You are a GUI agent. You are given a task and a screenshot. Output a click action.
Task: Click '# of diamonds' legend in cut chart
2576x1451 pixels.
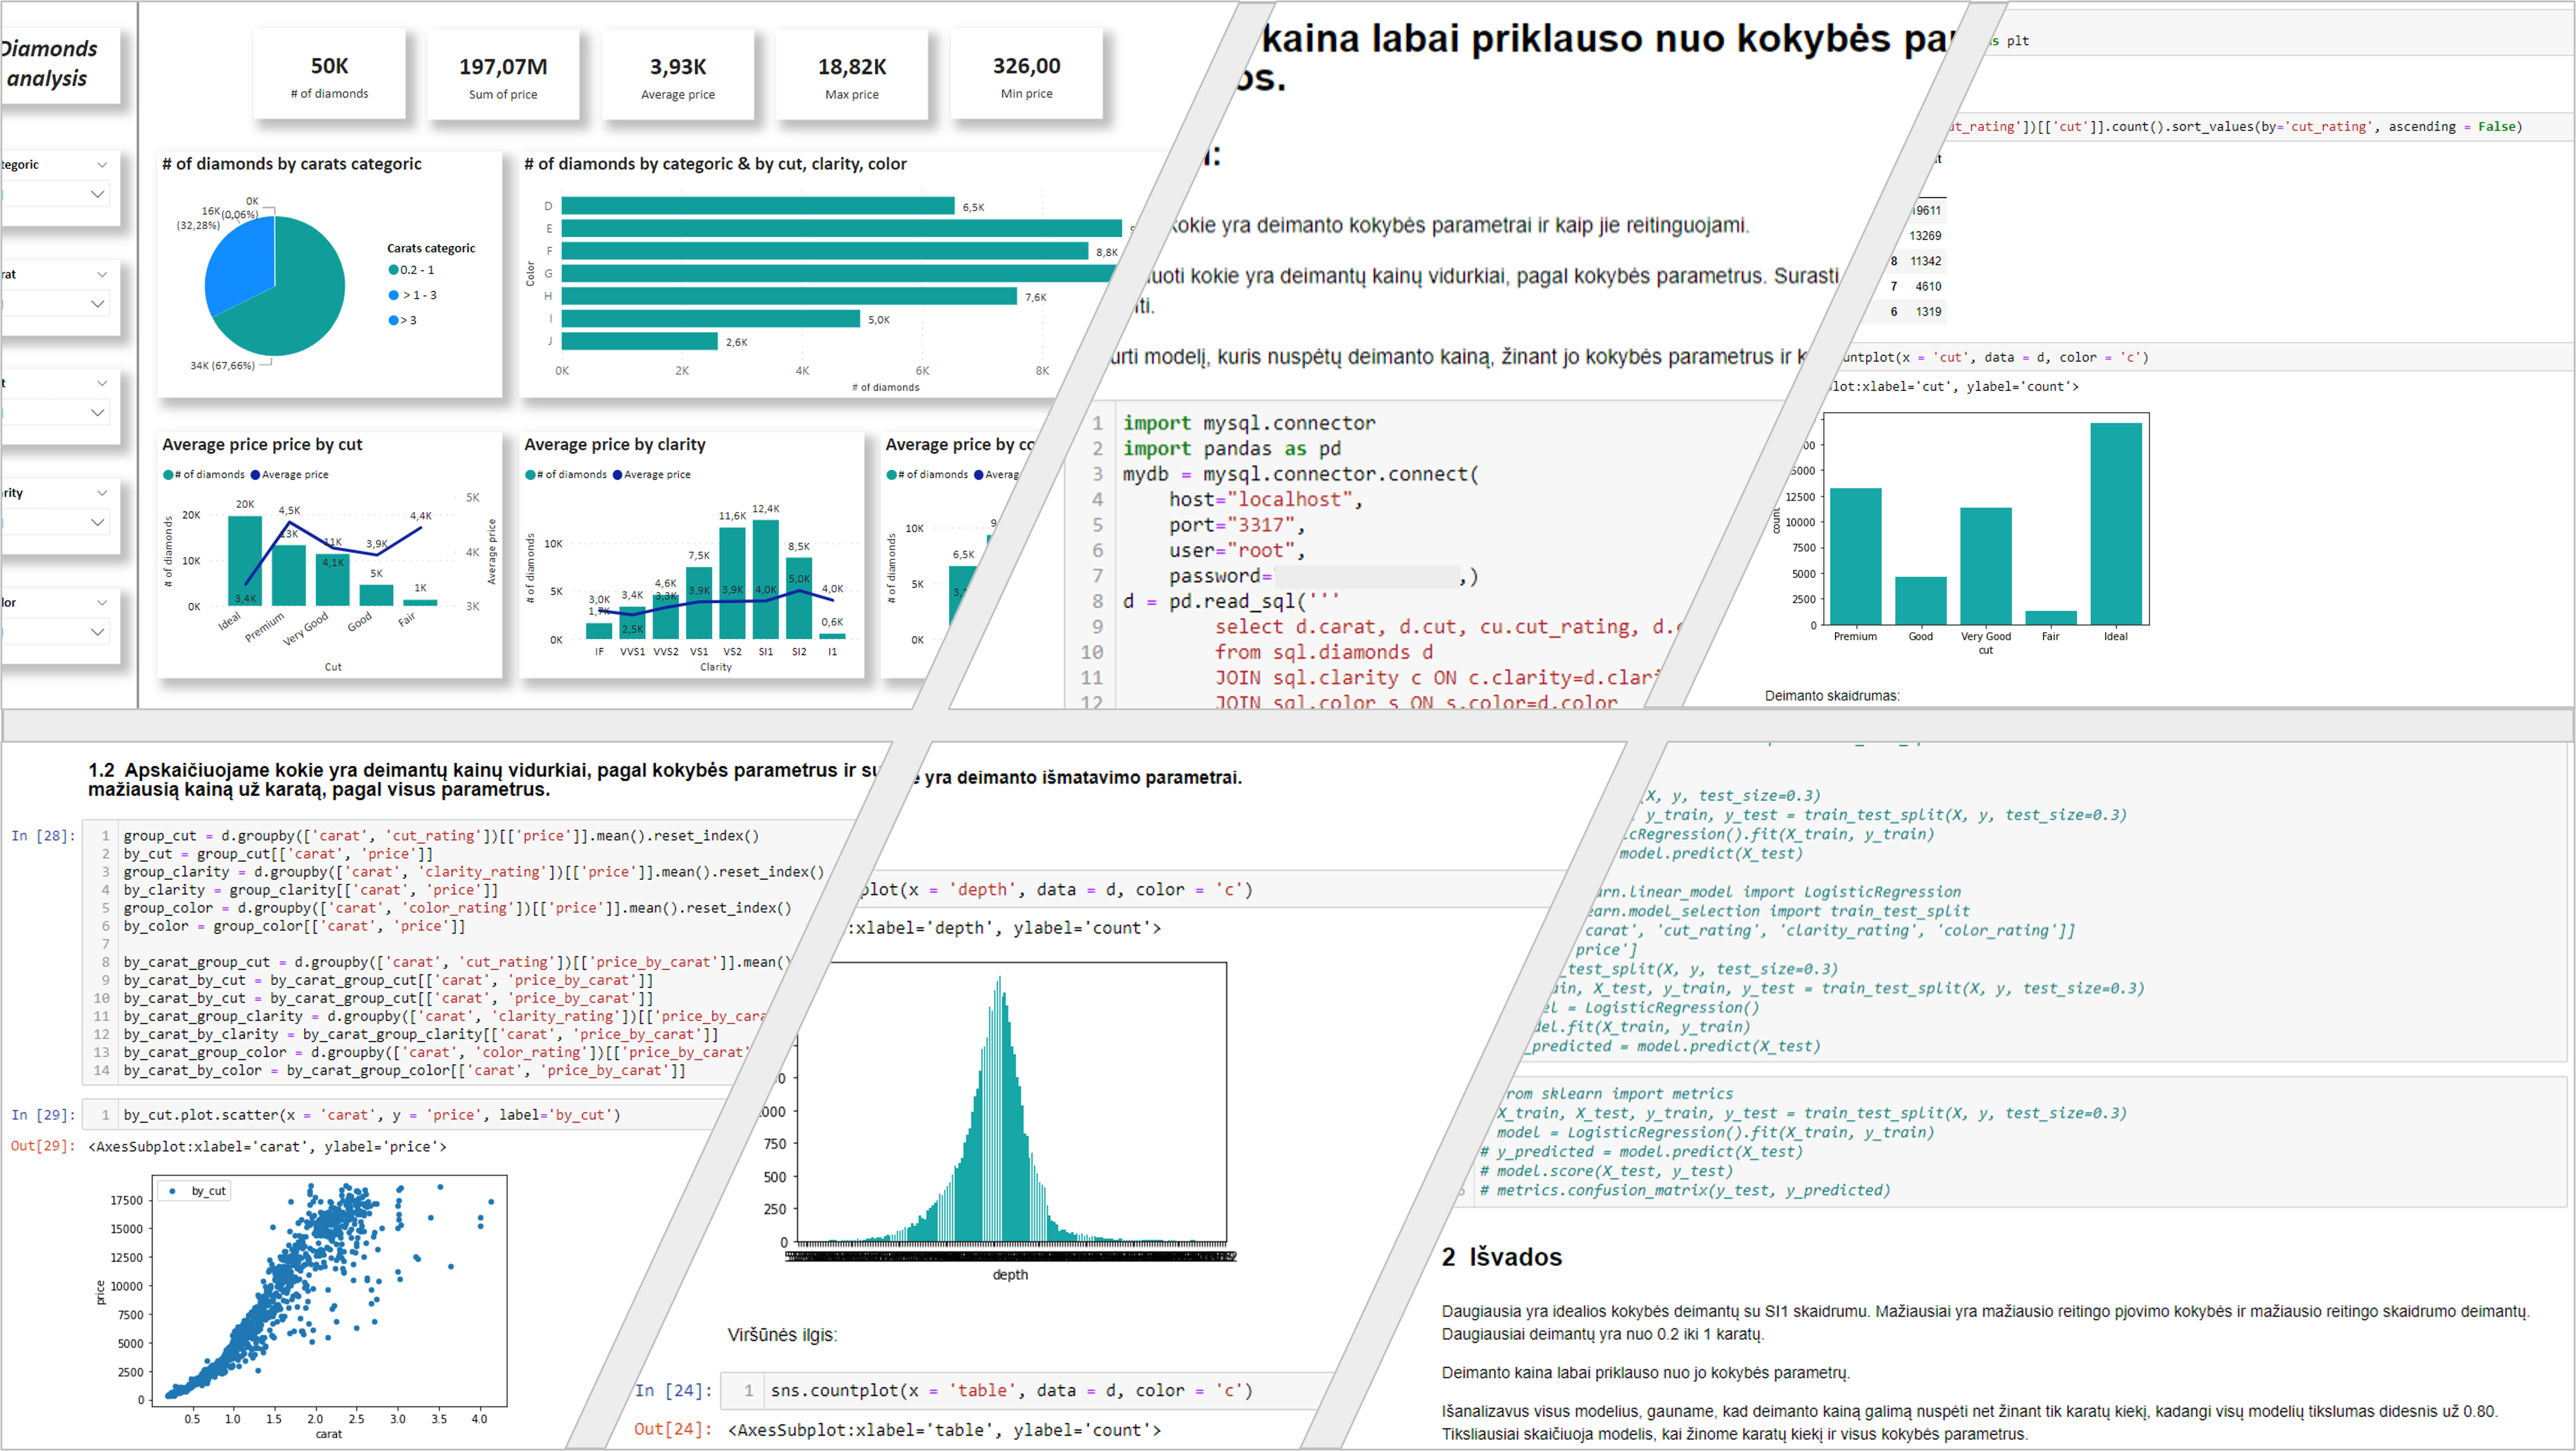(204, 475)
